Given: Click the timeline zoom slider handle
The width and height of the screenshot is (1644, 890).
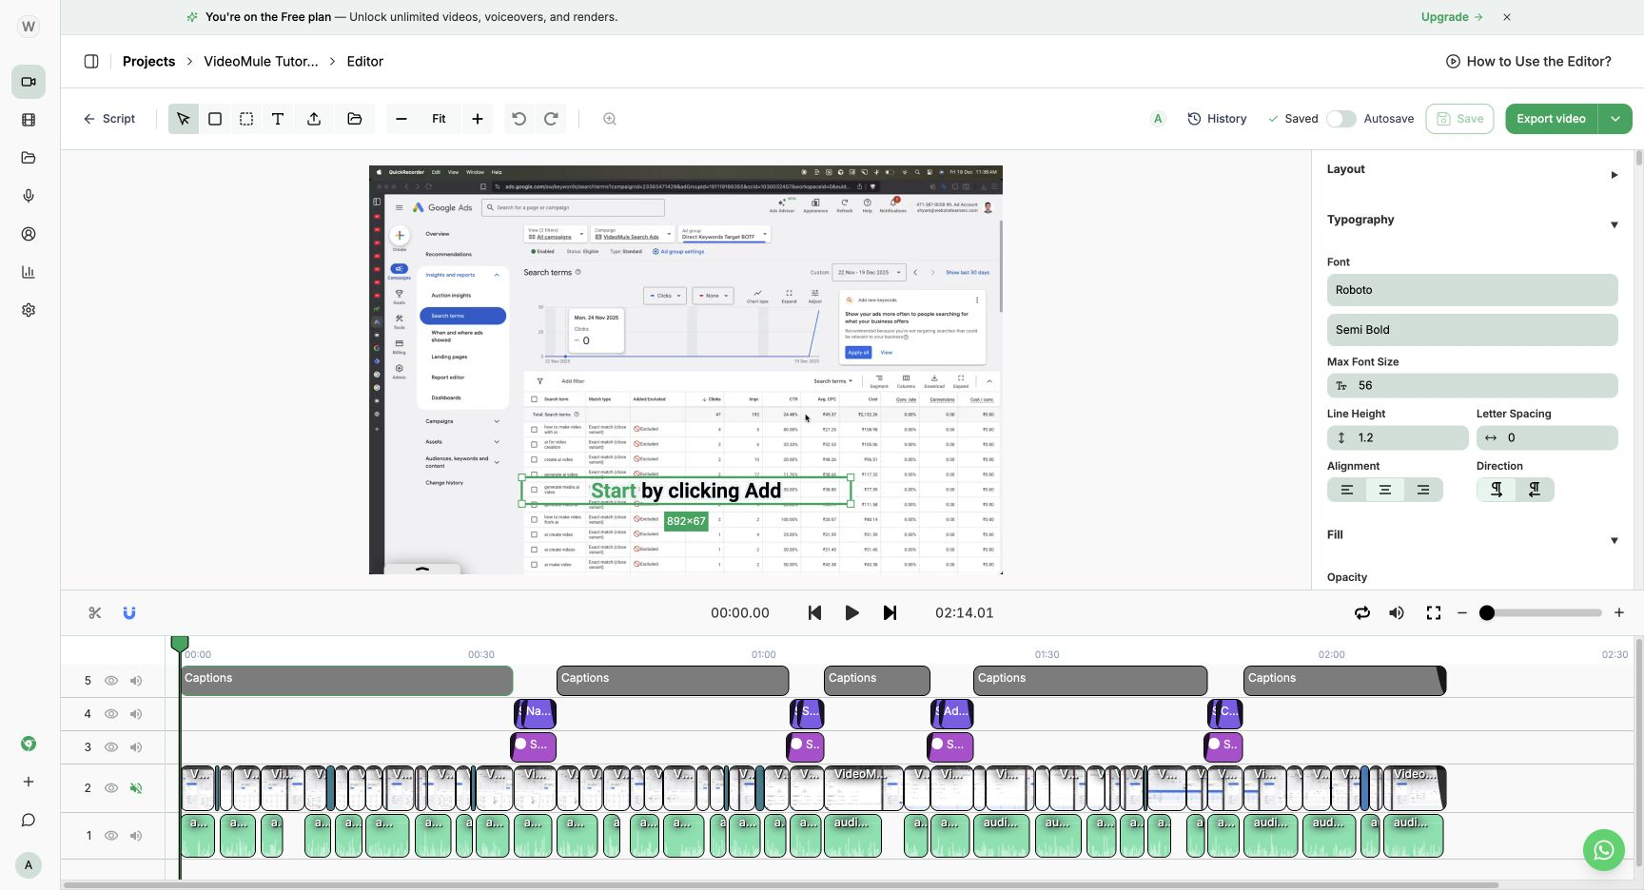Looking at the screenshot, I should coord(1487,613).
